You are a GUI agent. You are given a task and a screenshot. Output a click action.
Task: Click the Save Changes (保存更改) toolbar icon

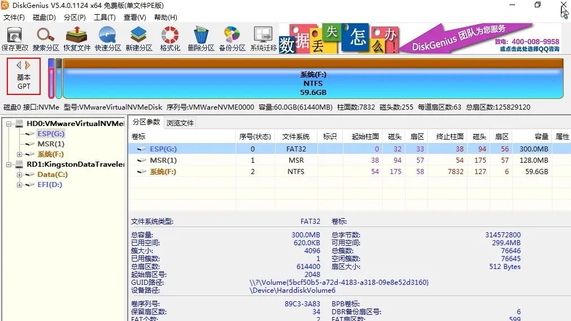[x=15, y=39]
